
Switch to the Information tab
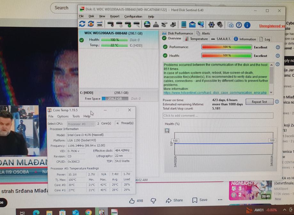pyautogui.click(x=245, y=39)
